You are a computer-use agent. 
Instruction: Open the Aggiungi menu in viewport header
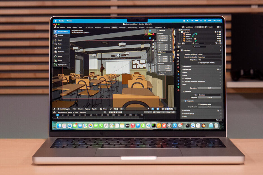[88, 109]
